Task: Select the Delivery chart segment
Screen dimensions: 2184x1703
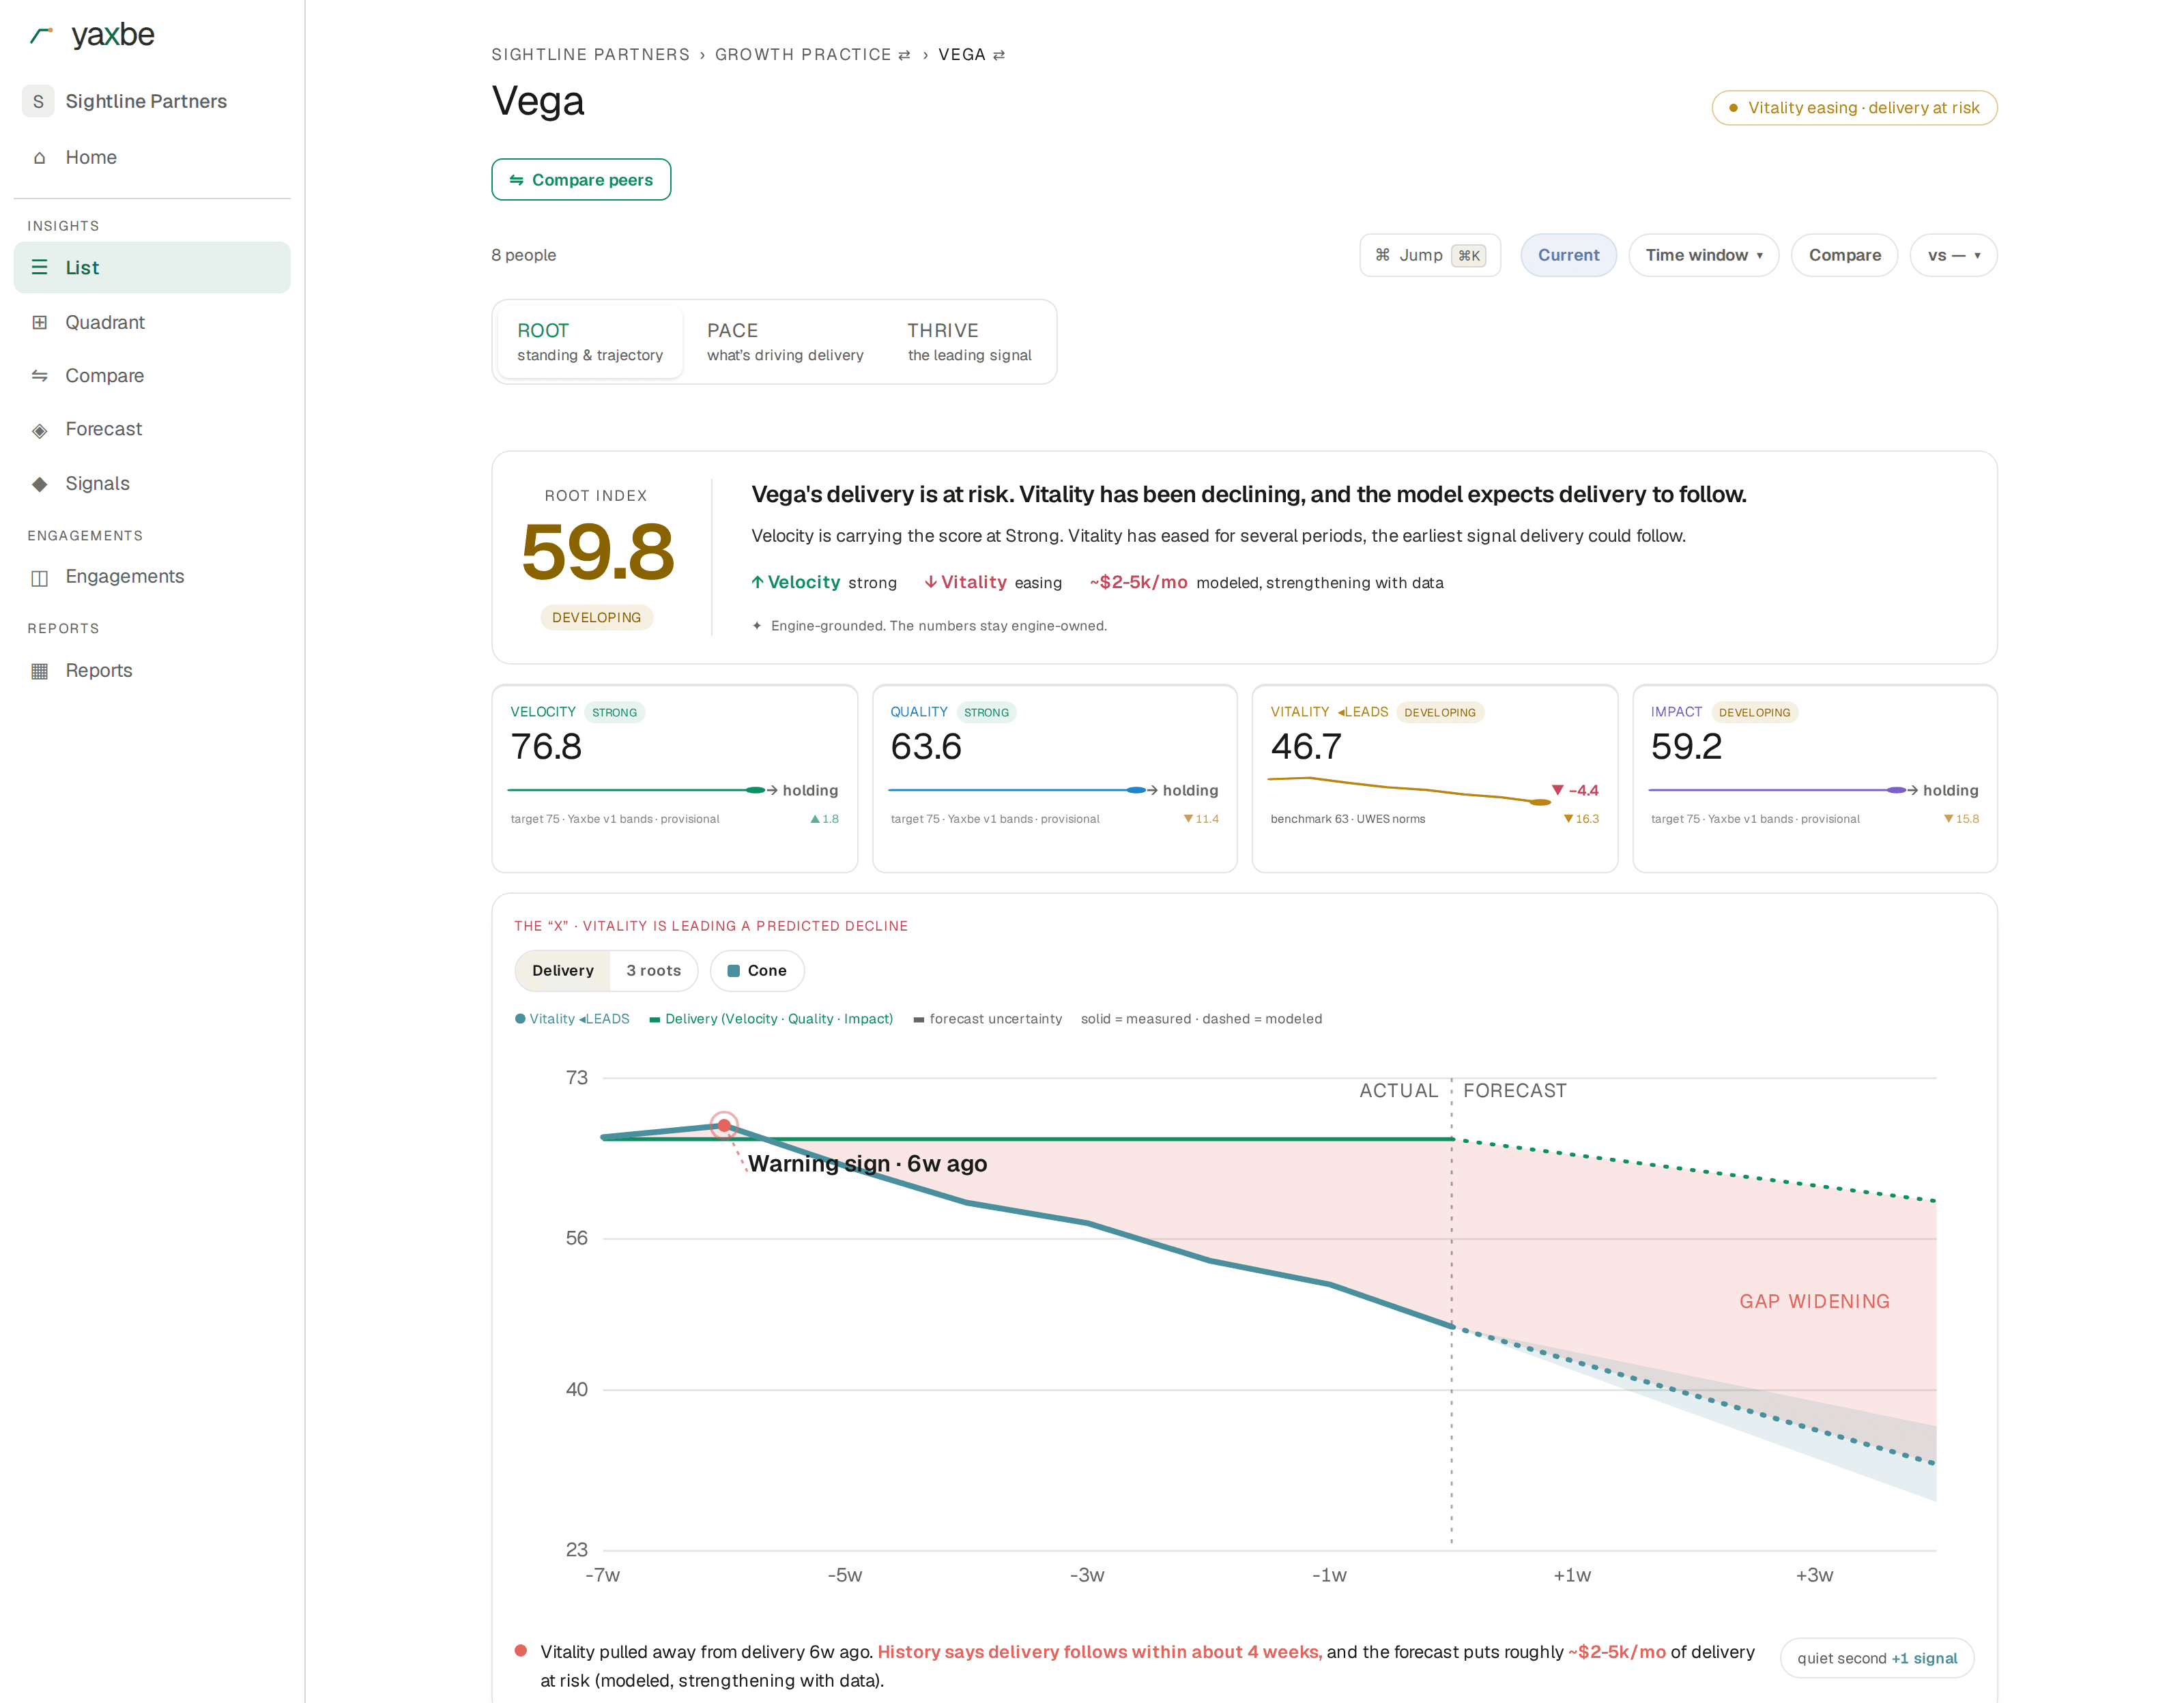Action: click(x=562, y=970)
